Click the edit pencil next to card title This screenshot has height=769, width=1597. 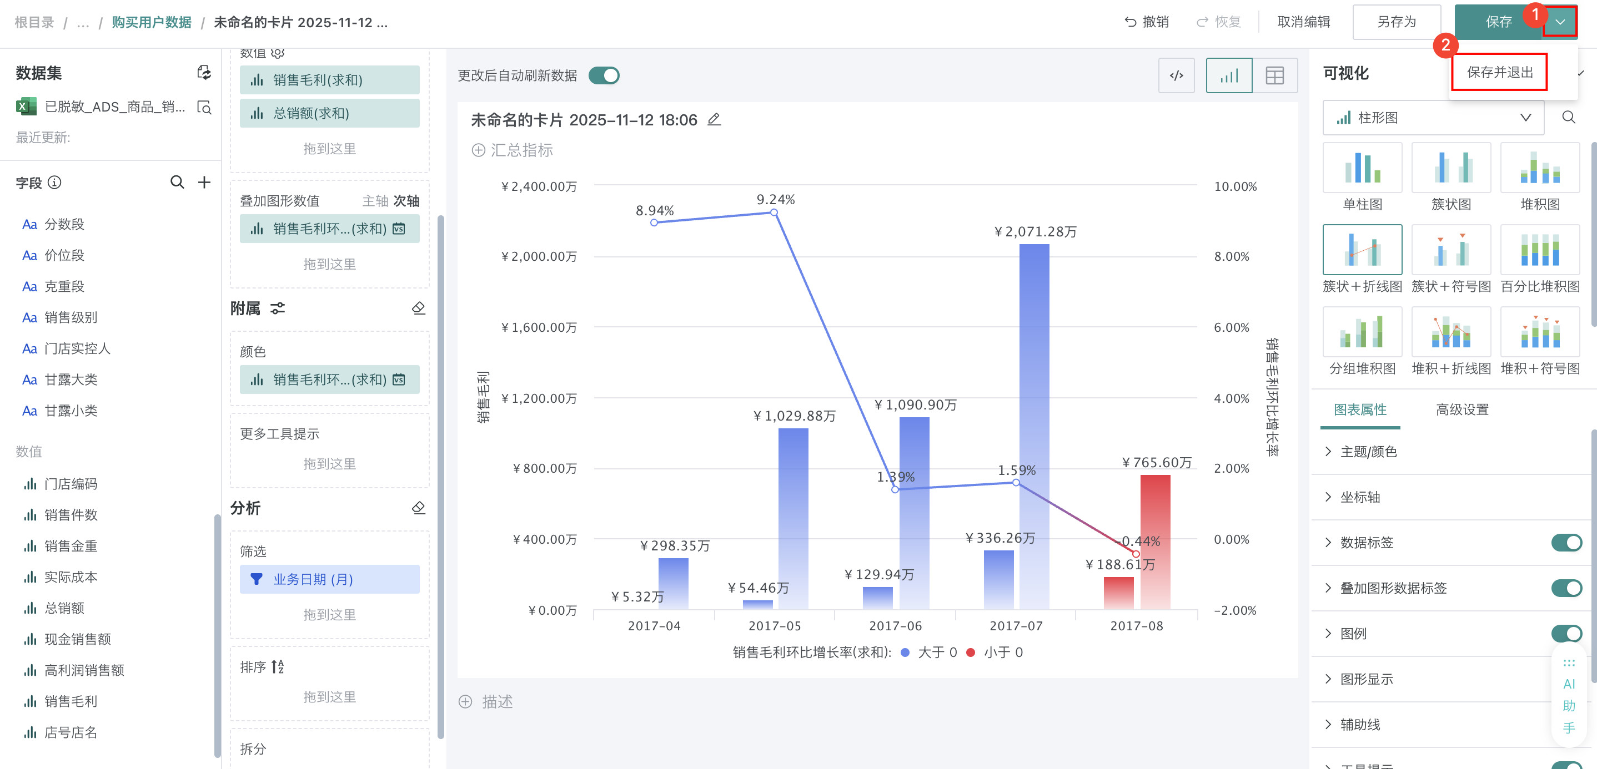click(x=714, y=120)
